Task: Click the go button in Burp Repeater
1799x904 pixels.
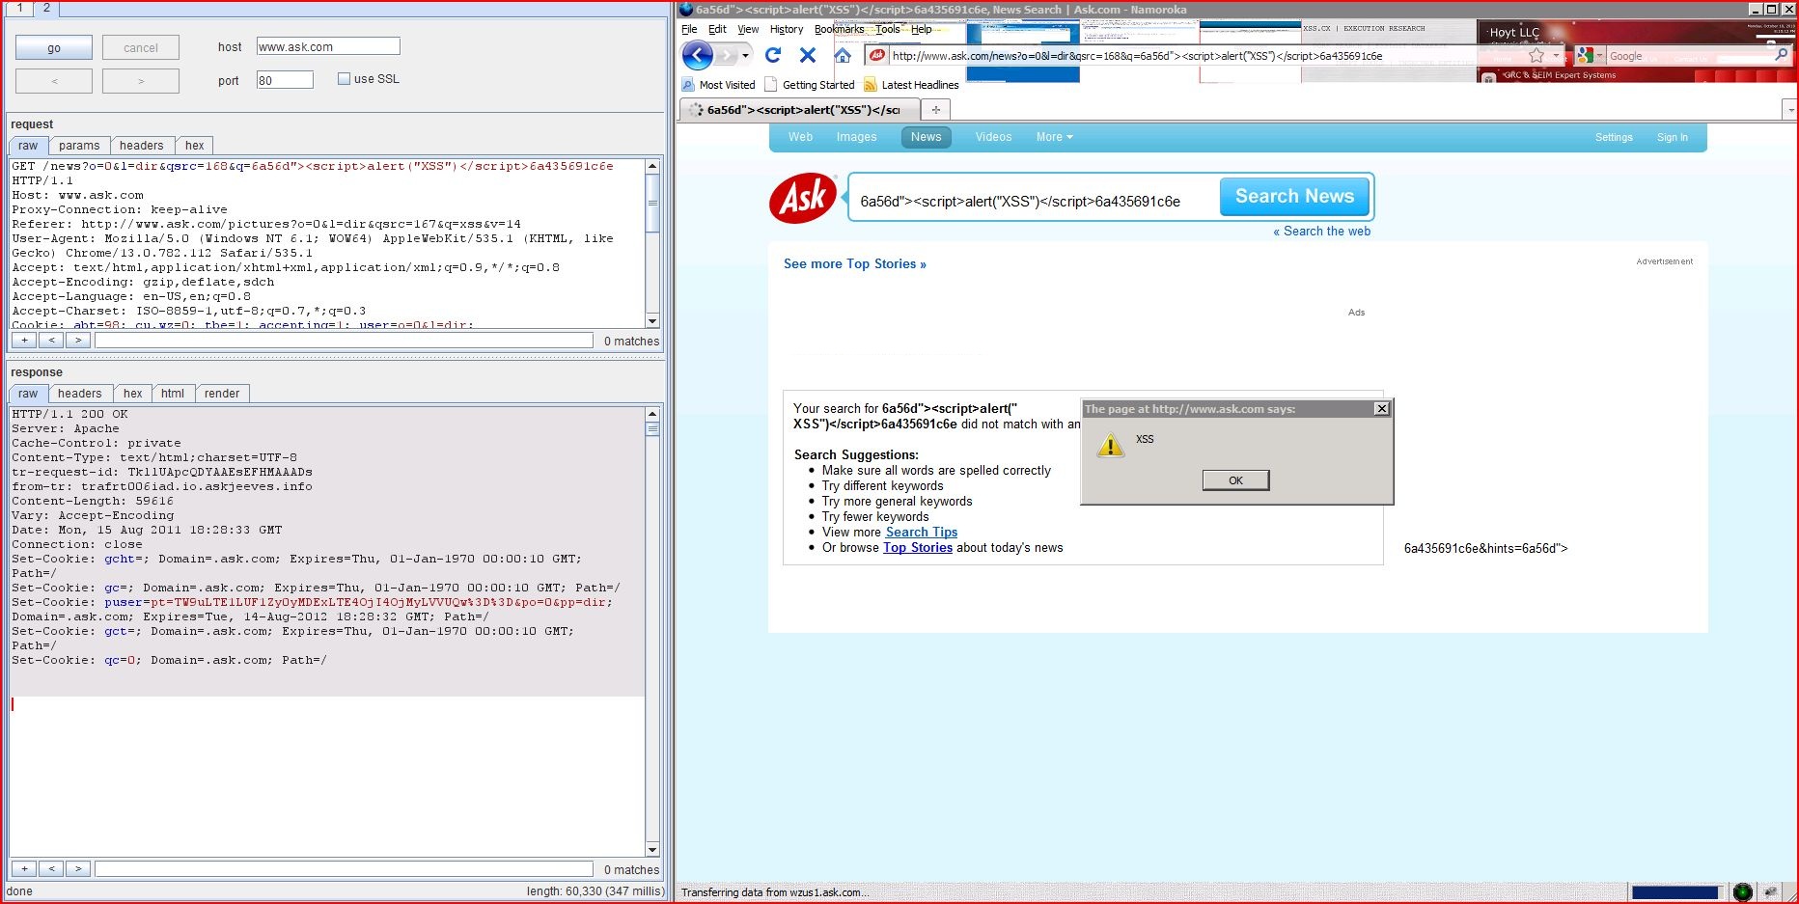Action: (54, 47)
